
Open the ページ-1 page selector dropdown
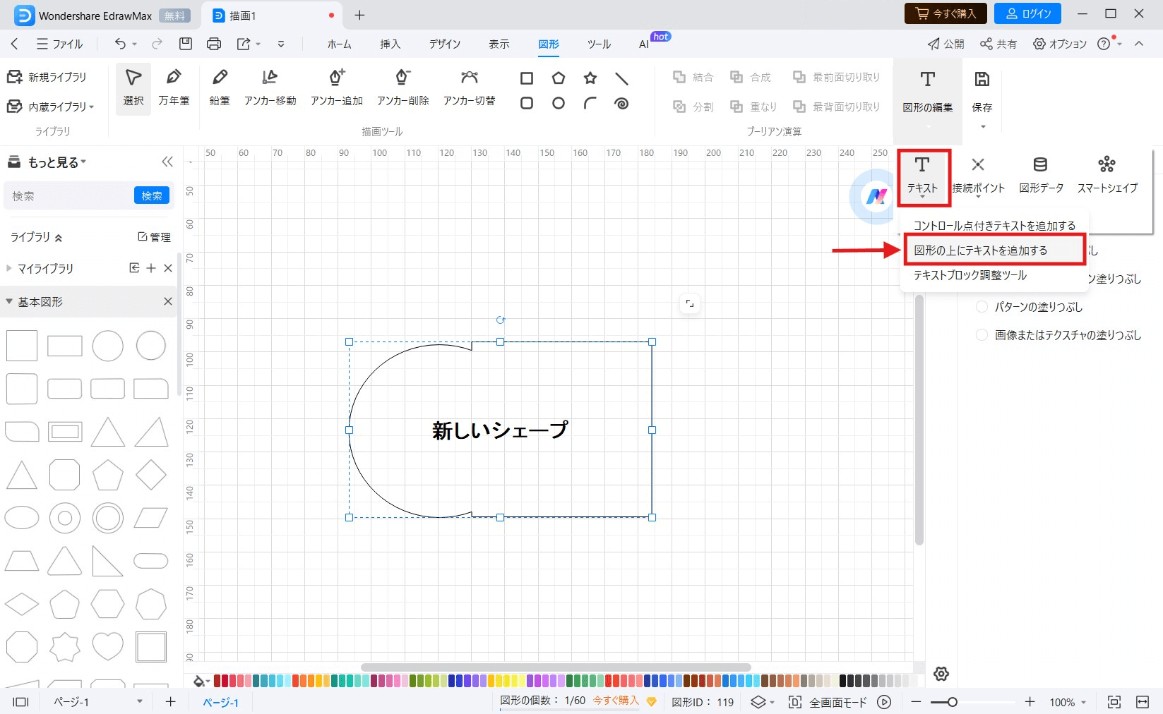[x=99, y=702]
